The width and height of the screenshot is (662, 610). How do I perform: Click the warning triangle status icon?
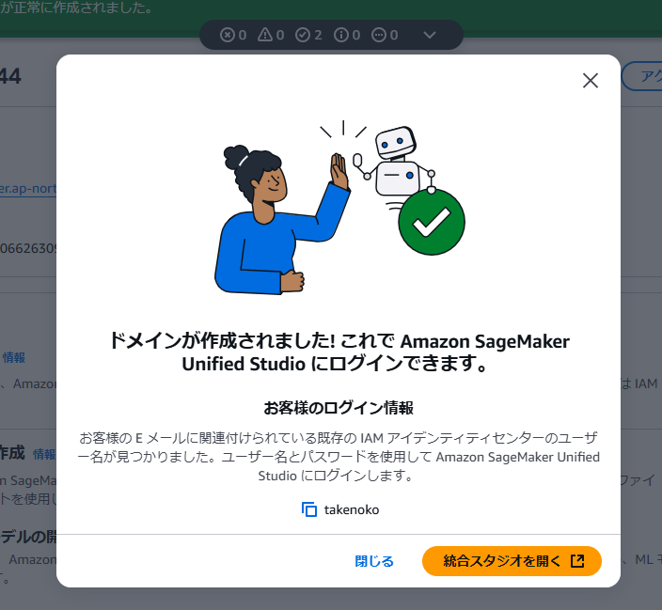click(265, 35)
